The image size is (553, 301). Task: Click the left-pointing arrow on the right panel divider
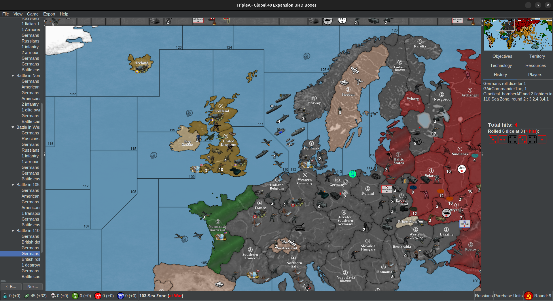[482, 21]
